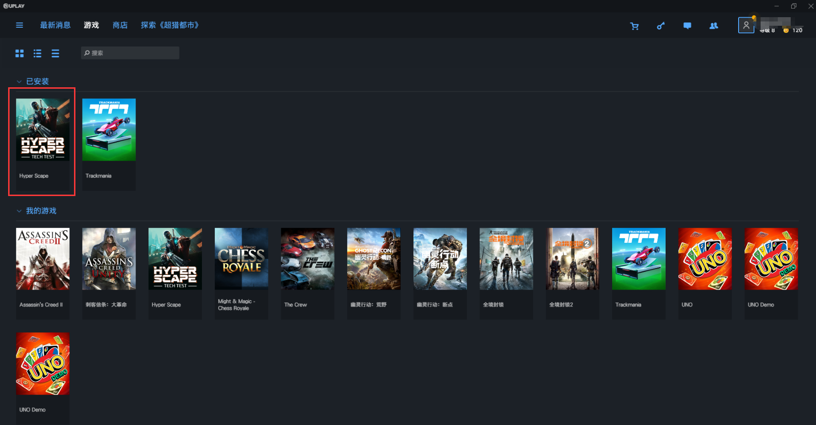Image resolution: width=816 pixels, height=425 pixels.
Task: Open the UNO game cover
Action: click(x=705, y=259)
